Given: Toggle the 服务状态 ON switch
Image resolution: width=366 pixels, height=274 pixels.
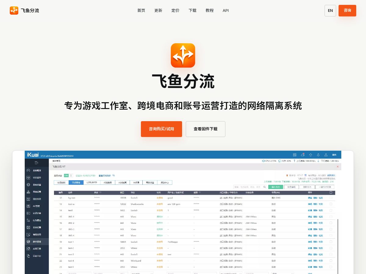Looking at the screenshot, I should (x=68, y=175).
